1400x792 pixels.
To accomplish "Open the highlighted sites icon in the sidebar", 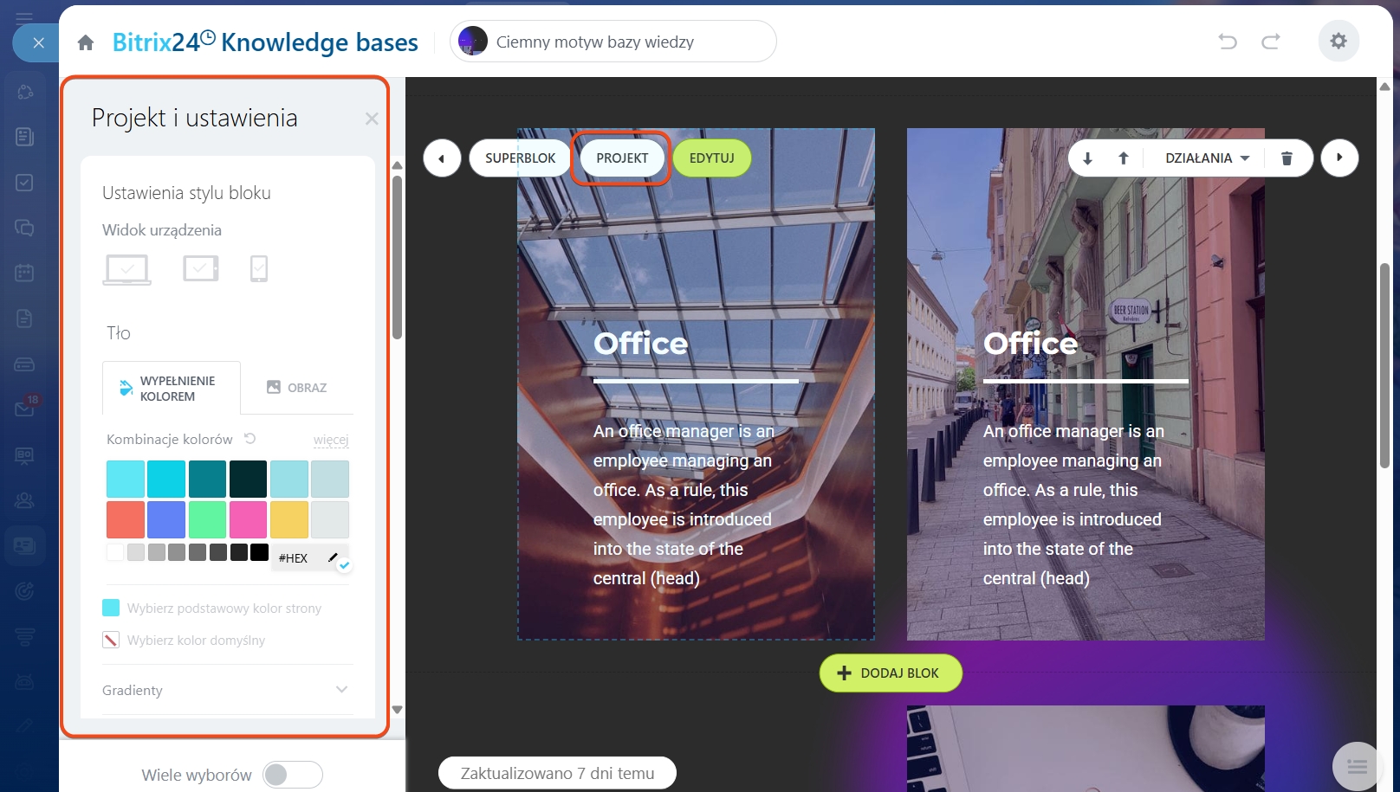I will pyautogui.click(x=25, y=545).
